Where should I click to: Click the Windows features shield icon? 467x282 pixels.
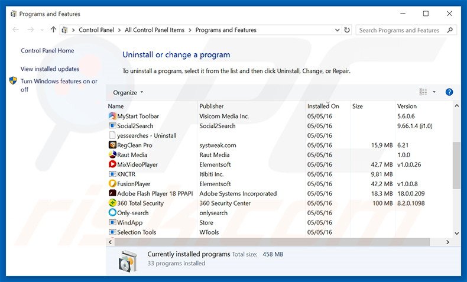click(x=13, y=81)
